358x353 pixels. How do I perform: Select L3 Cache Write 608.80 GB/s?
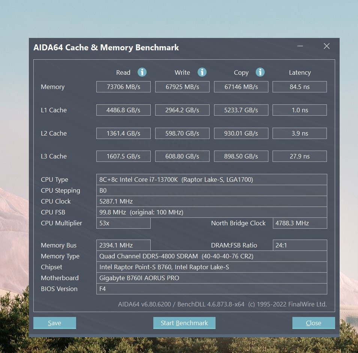point(182,156)
